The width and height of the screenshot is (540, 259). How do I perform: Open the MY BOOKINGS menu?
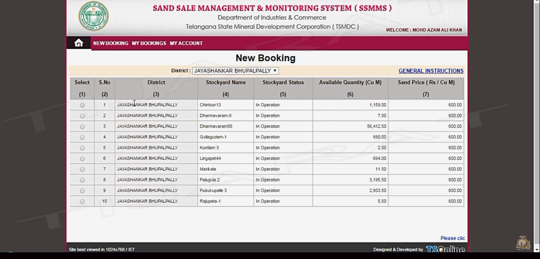coord(149,43)
